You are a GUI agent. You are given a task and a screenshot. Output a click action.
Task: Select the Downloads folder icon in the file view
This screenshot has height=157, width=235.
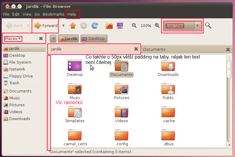[x=168, y=65]
